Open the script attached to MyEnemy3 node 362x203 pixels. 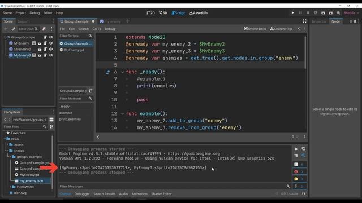(45, 55)
